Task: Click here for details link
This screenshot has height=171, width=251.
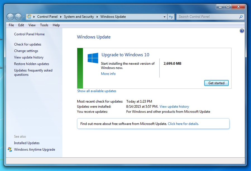Action: click(183, 124)
